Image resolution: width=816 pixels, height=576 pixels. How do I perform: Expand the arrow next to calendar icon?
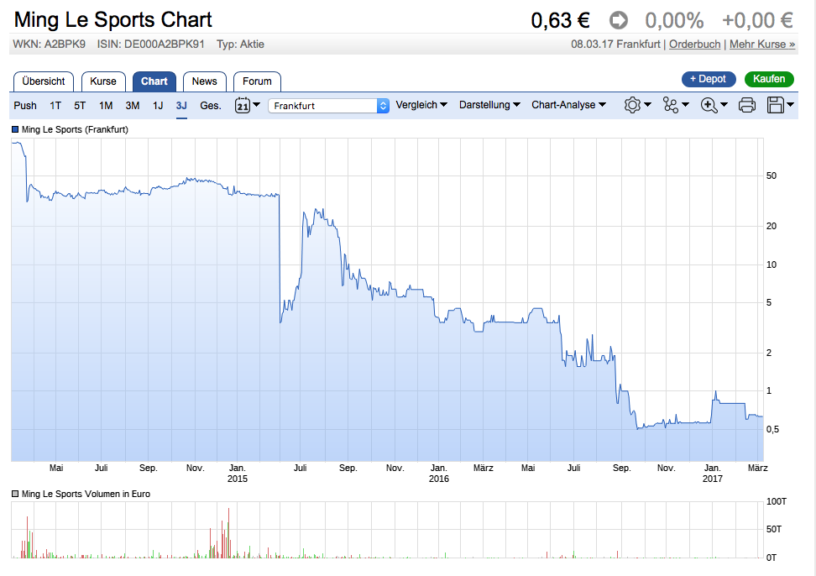[x=256, y=105]
